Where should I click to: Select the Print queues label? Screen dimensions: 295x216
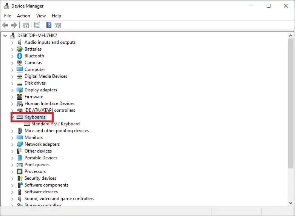pos(37,165)
